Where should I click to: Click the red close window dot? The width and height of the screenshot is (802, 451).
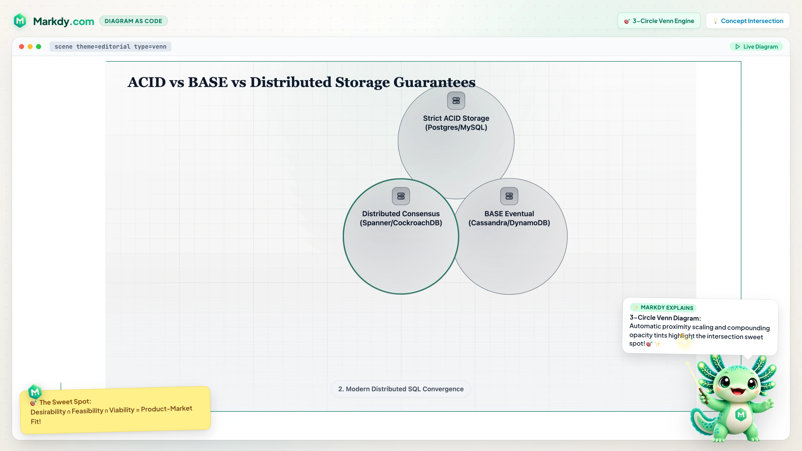point(22,47)
